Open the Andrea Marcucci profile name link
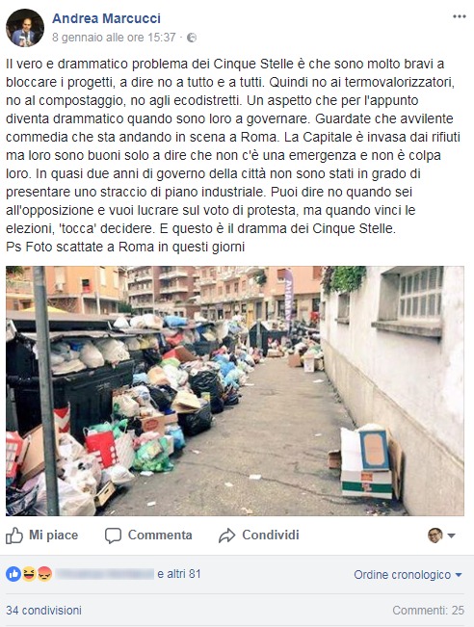 (106, 18)
